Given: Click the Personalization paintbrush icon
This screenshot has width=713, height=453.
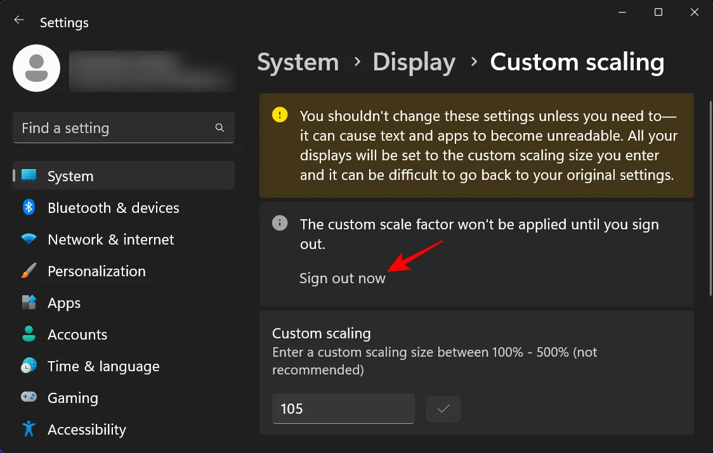Looking at the screenshot, I should coord(29,271).
